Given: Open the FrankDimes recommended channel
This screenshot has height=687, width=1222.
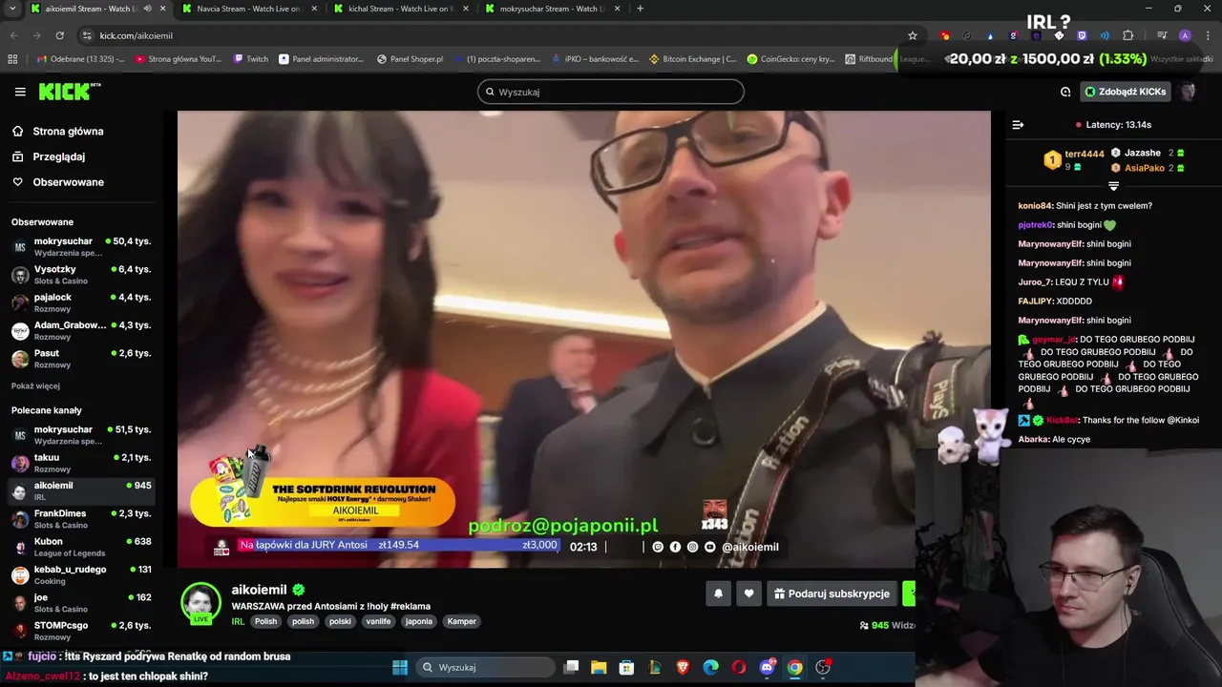Looking at the screenshot, I should click(x=80, y=518).
